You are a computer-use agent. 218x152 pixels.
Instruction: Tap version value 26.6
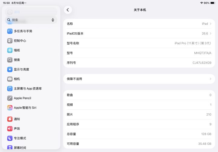(x=205, y=34)
